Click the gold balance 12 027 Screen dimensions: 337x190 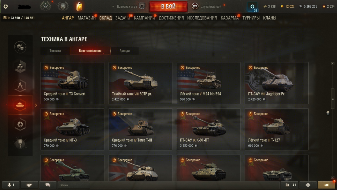287,6
